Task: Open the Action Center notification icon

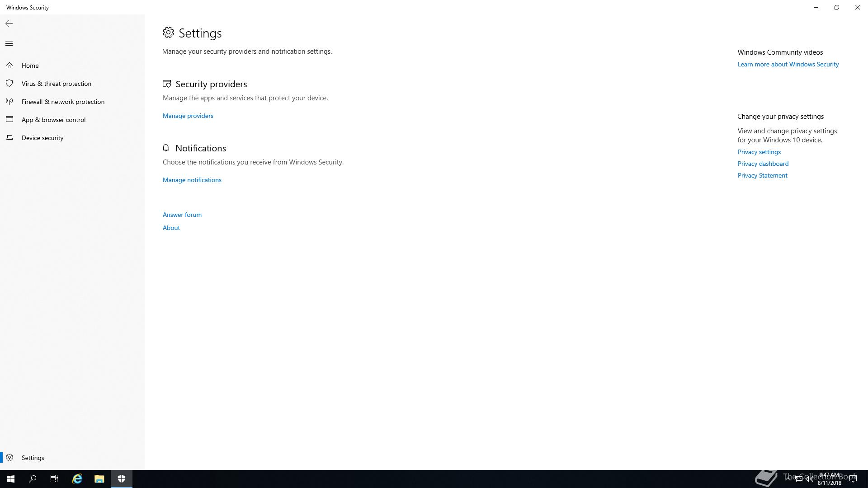Action: click(853, 479)
